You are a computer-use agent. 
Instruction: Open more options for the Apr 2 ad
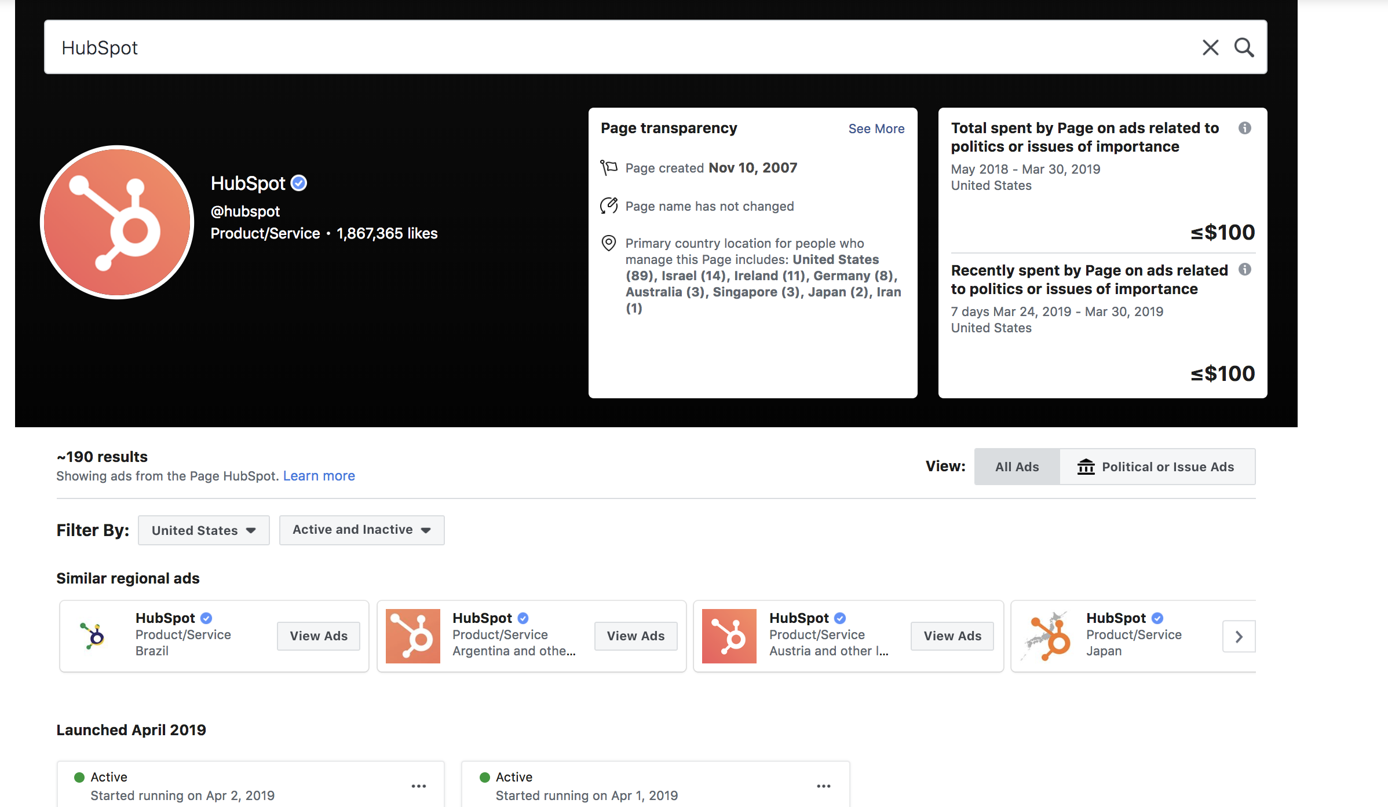pos(418,786)
